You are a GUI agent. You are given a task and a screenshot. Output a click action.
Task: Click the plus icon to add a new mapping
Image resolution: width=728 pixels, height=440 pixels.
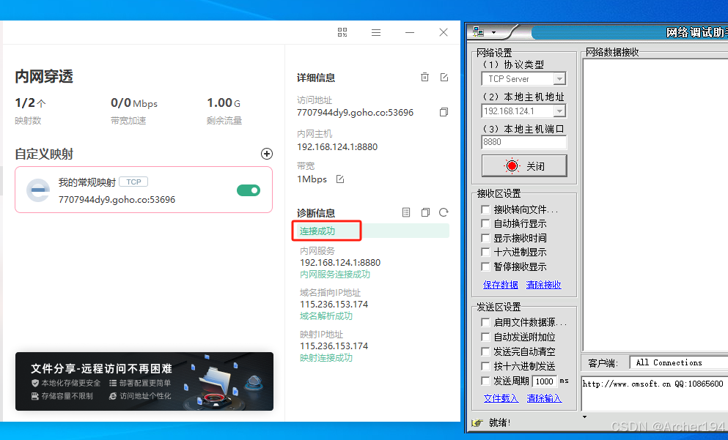coord(267,154)
